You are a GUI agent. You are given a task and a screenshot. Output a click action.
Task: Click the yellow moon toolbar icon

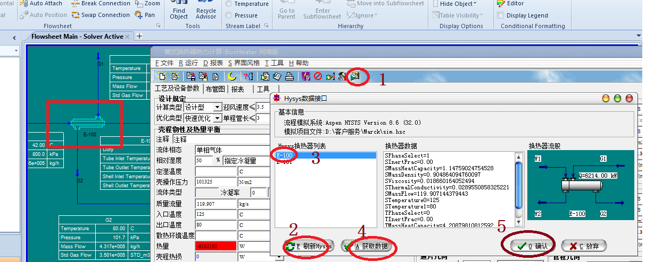coord(232,76)
